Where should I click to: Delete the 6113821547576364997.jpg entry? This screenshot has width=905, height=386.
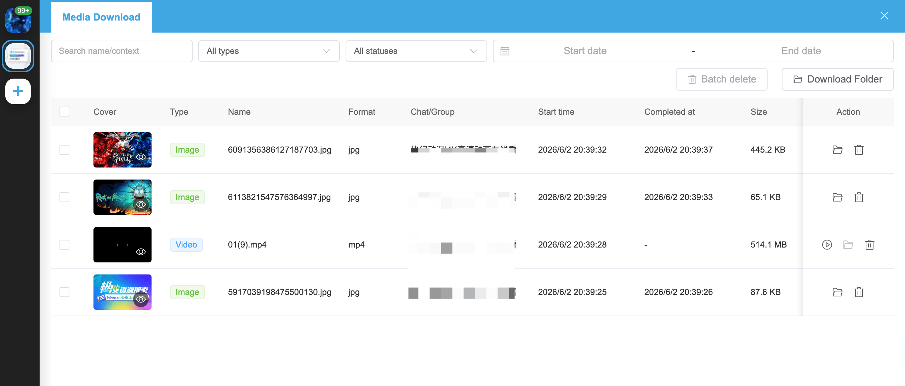click(x=859, y=197)
